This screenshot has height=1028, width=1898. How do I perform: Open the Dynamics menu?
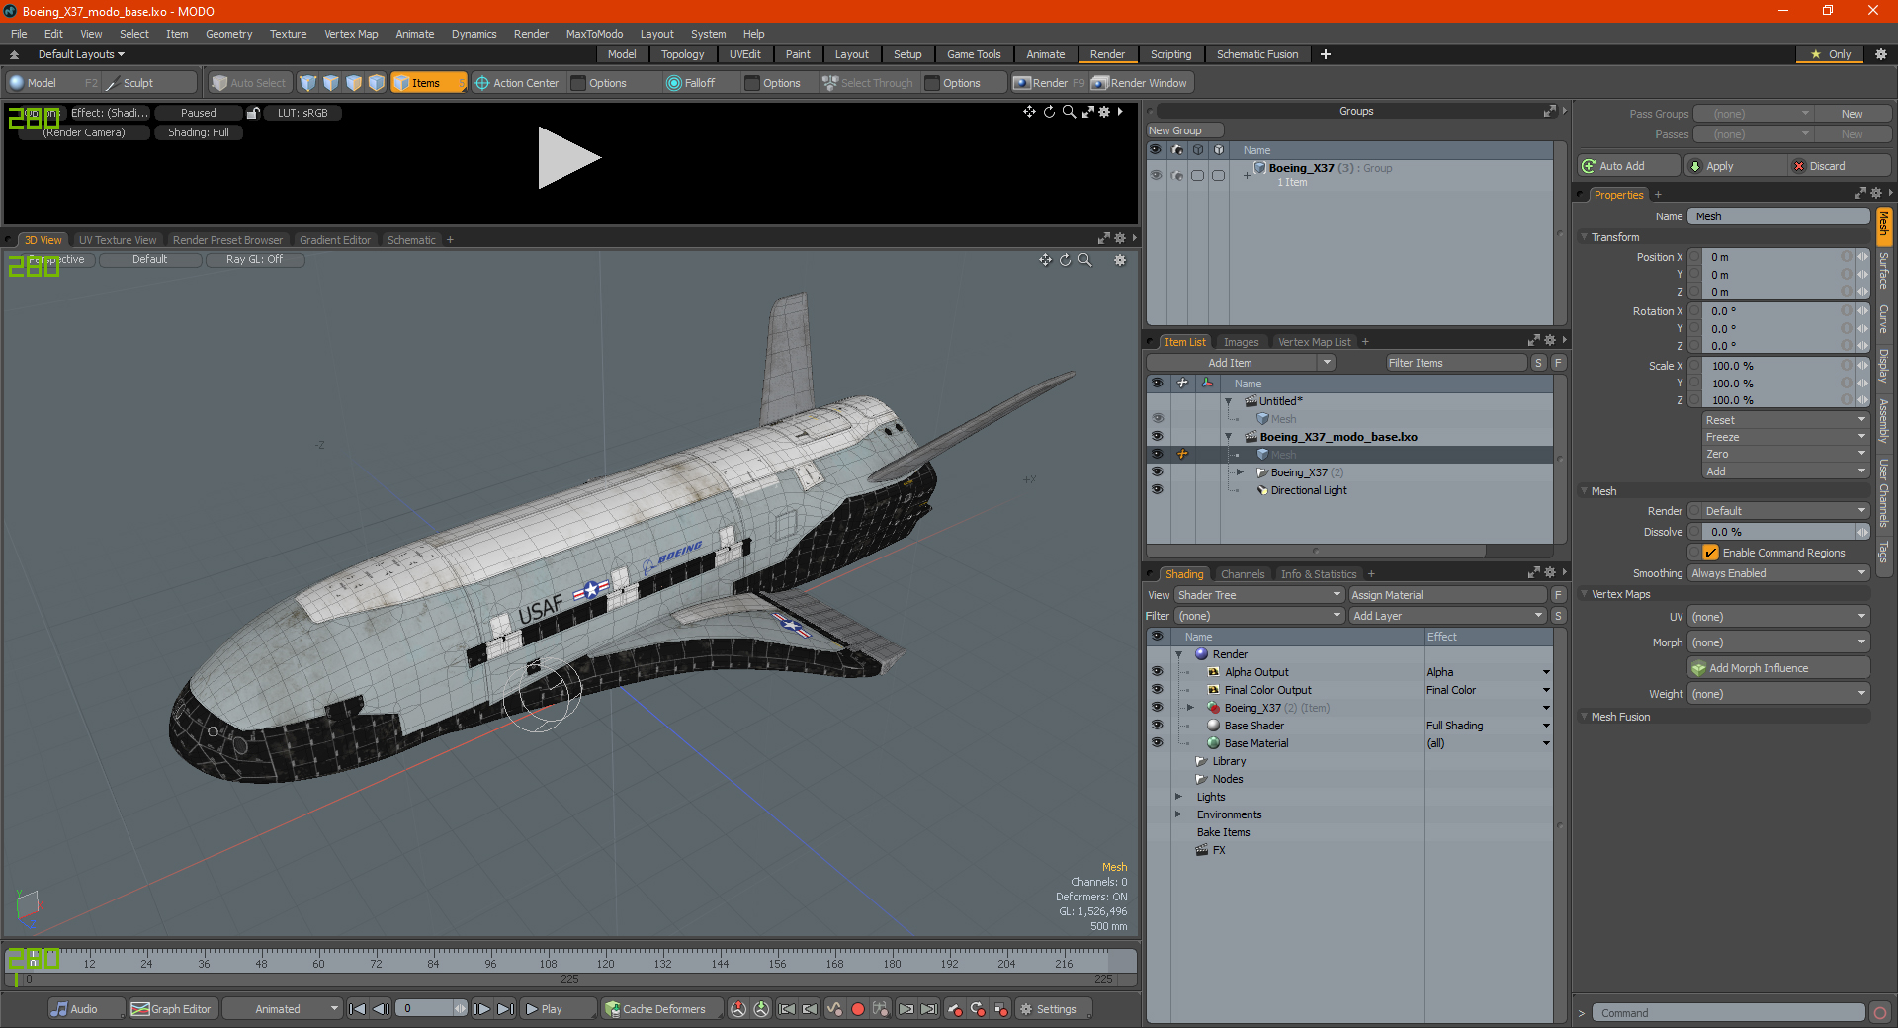[x=474, y=34]
